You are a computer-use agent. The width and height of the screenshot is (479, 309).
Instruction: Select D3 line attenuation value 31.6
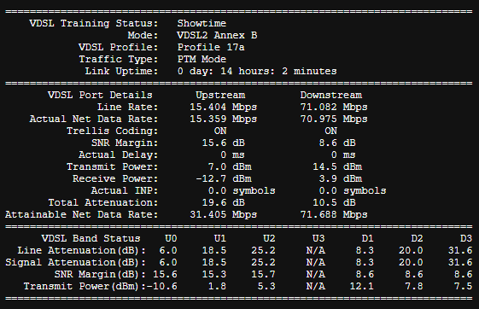point(460,250)
